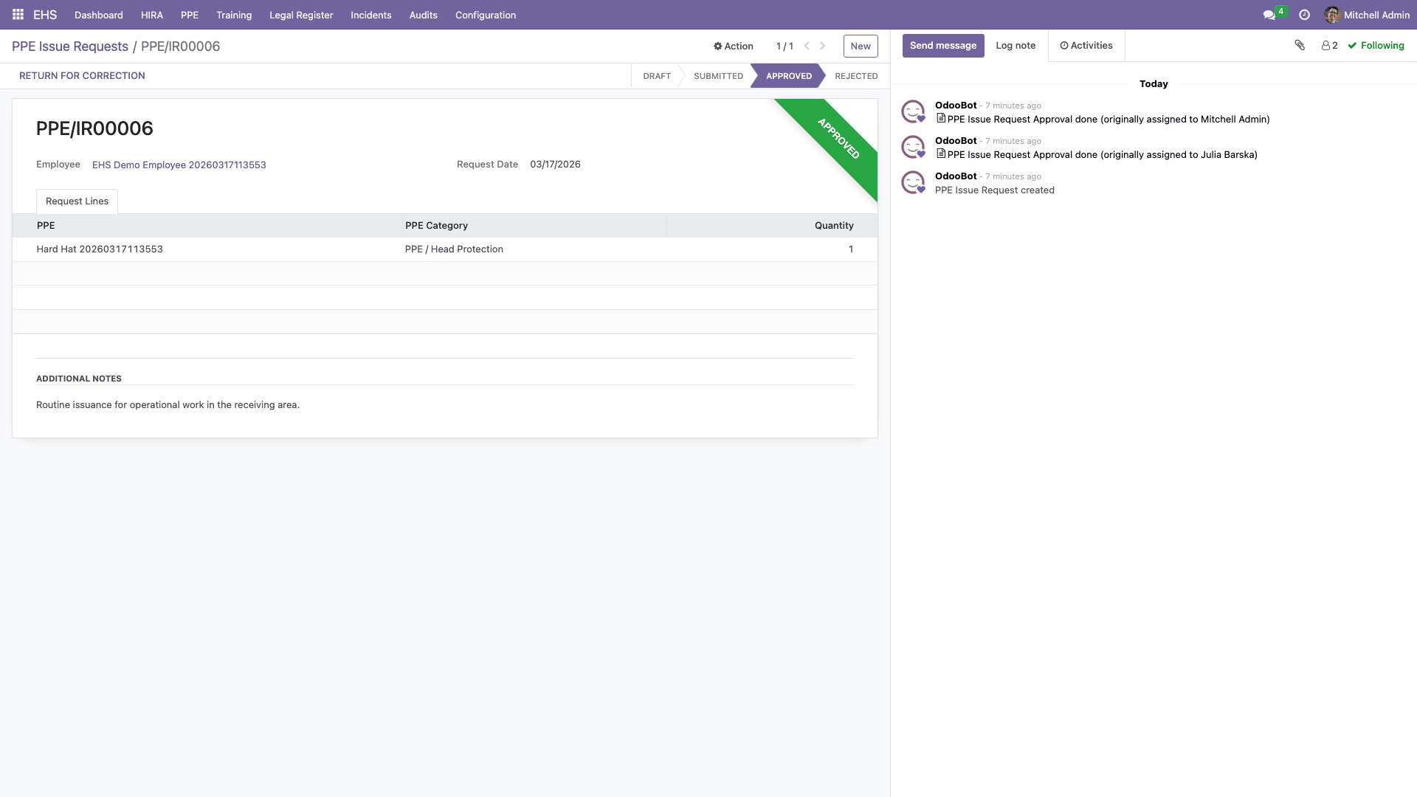Open the EHS Demo Employee link
The image size is (1417, 797).
pyautogui.click(x=179, y=165)
